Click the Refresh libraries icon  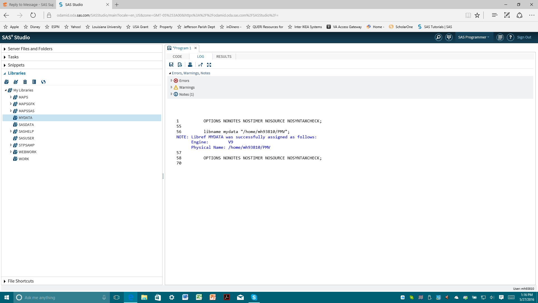click(x=43, y=82)
